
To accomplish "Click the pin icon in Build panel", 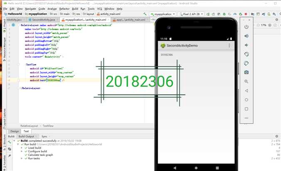I will tap(10, 156).
